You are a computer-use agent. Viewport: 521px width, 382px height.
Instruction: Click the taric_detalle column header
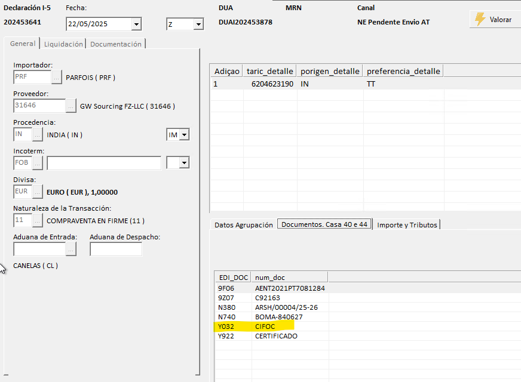pyautogui.click(x=269, y=71)
